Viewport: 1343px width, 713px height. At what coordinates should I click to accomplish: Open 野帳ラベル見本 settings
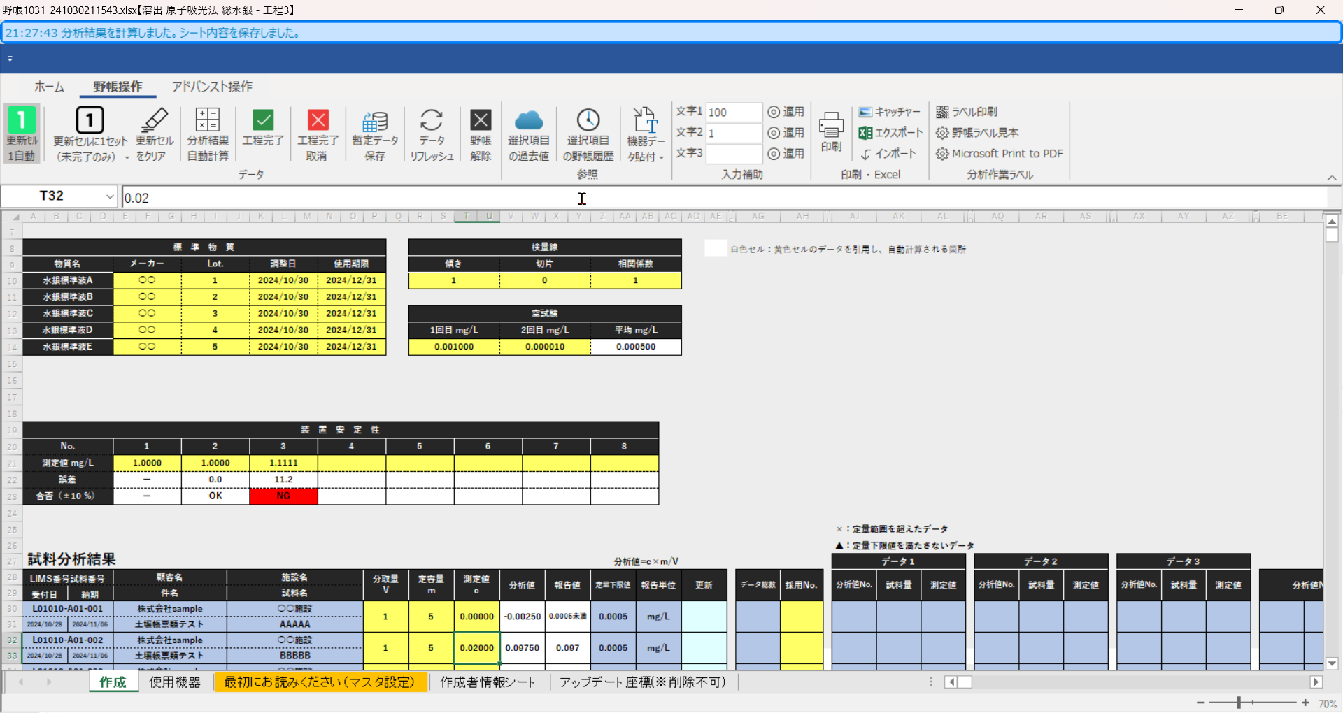click(x=977, y=133)
